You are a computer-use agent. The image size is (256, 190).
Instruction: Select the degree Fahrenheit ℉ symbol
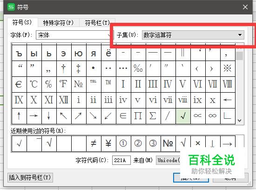click(64, 84)
